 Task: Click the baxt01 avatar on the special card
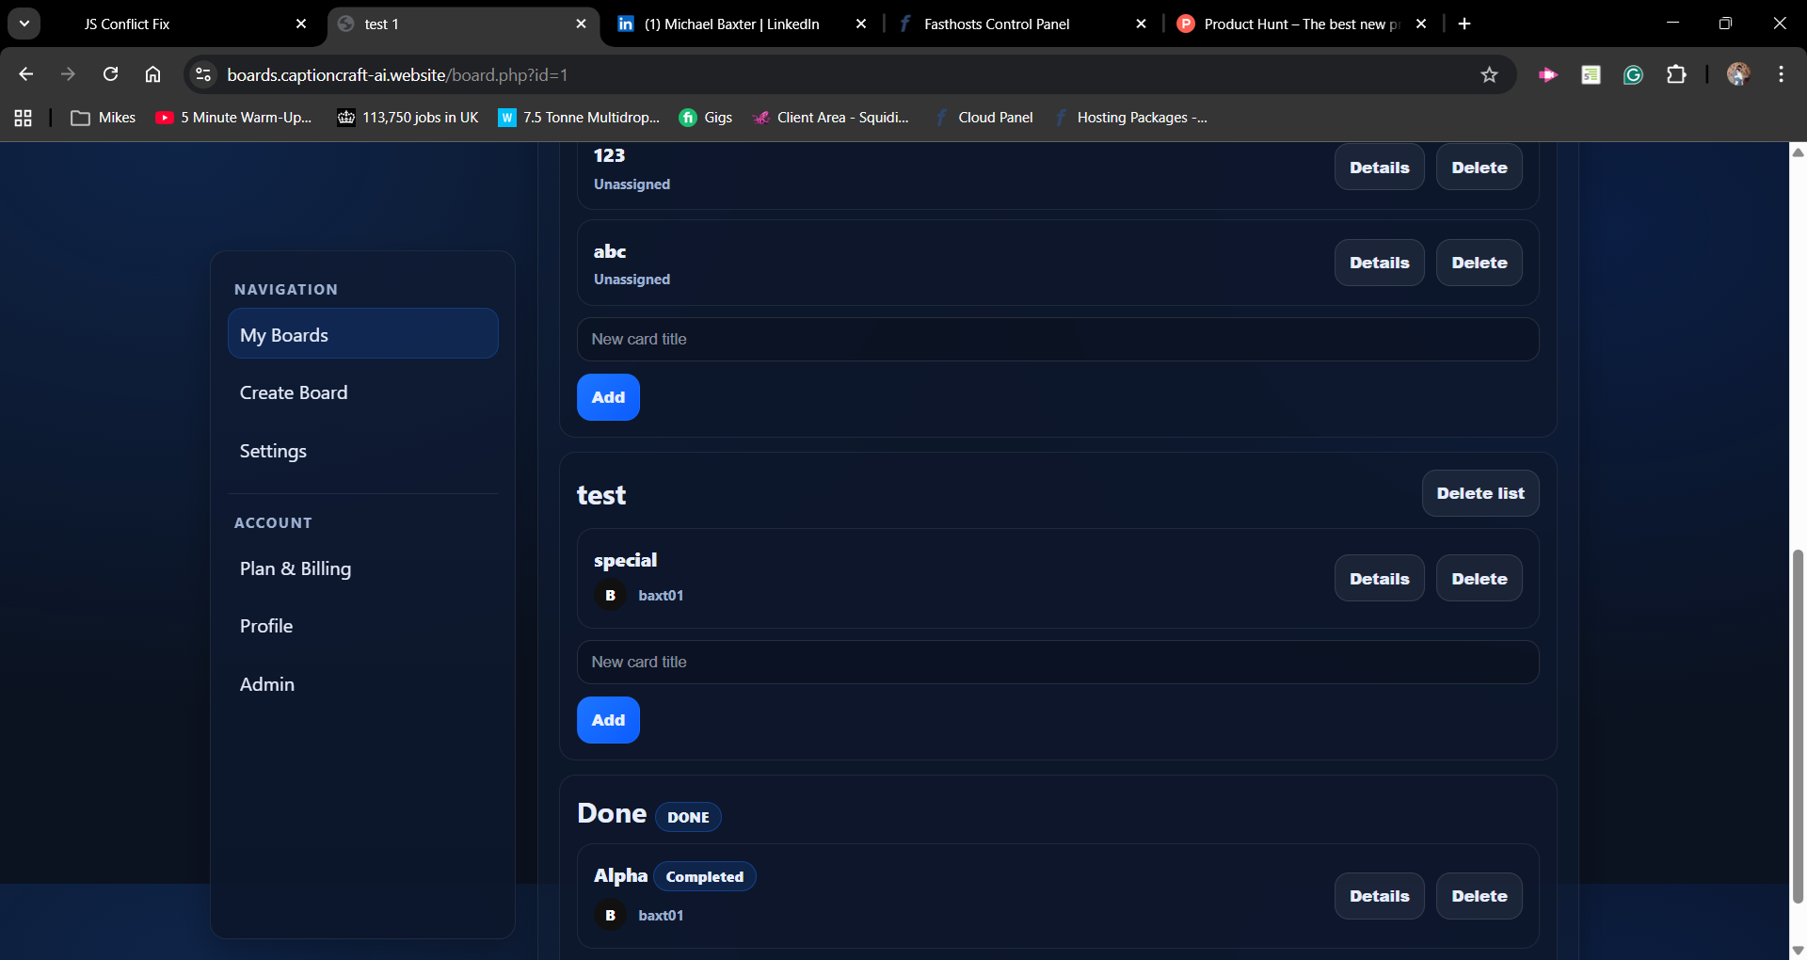tap(610, 595)
